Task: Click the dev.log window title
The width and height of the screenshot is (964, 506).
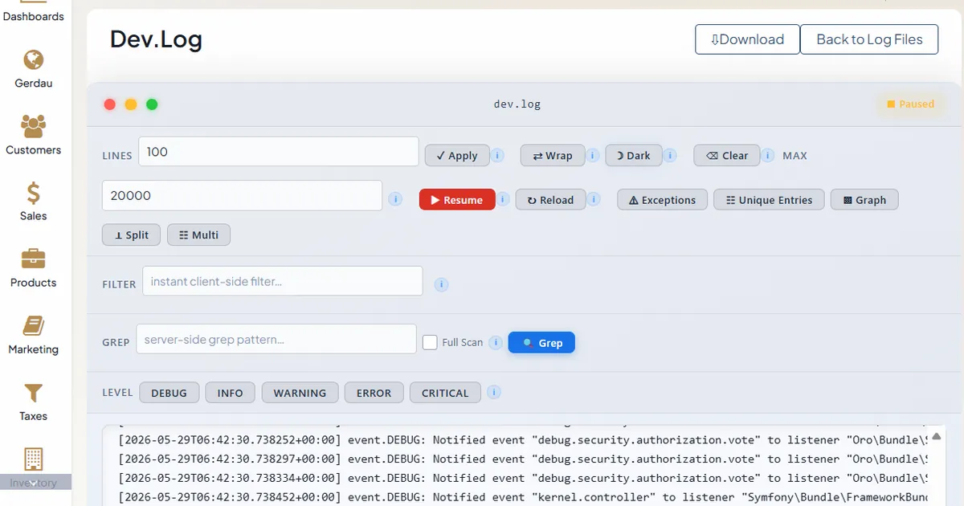Action: click(517, 104)
